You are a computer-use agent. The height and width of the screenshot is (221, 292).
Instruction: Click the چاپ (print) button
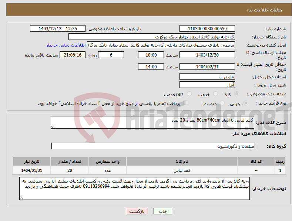coord(162,211)
